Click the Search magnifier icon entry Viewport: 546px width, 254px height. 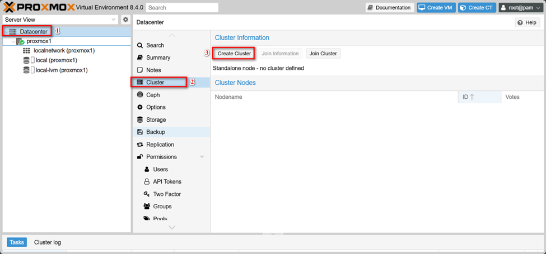[141, 45]
